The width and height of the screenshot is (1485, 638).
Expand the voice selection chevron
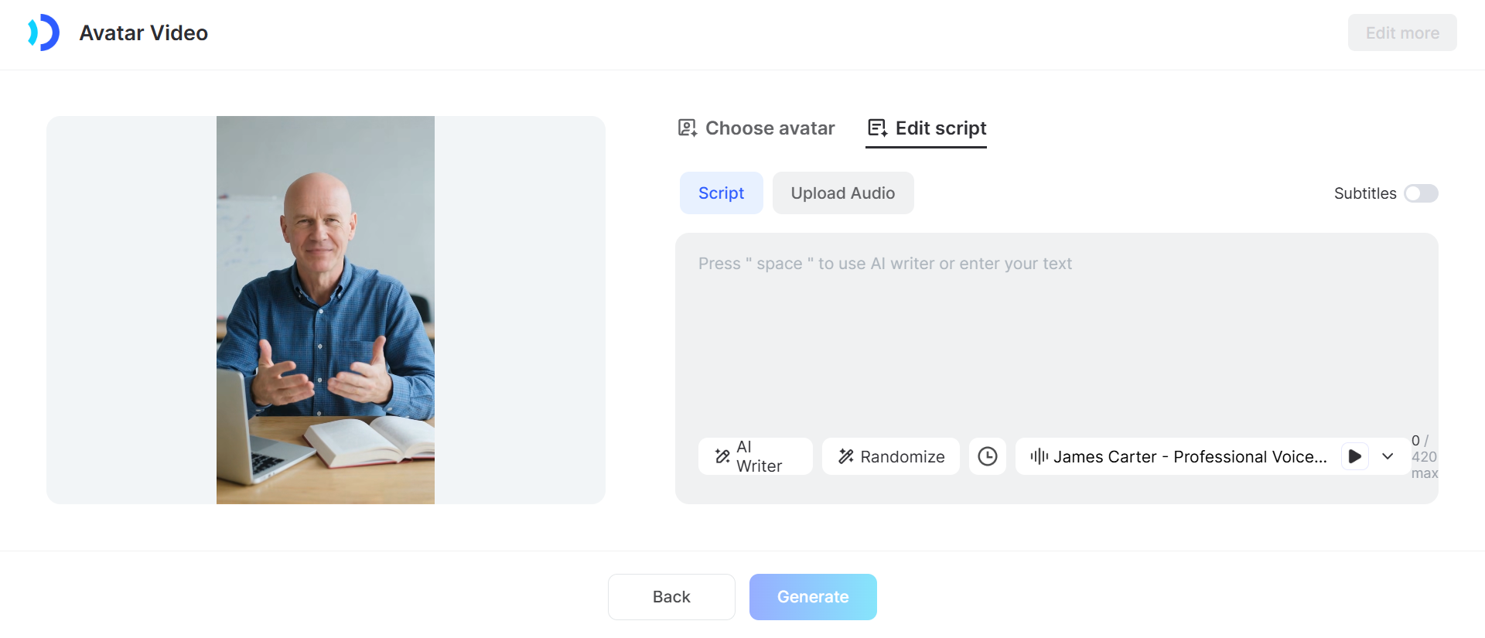tap(1388, 456)
